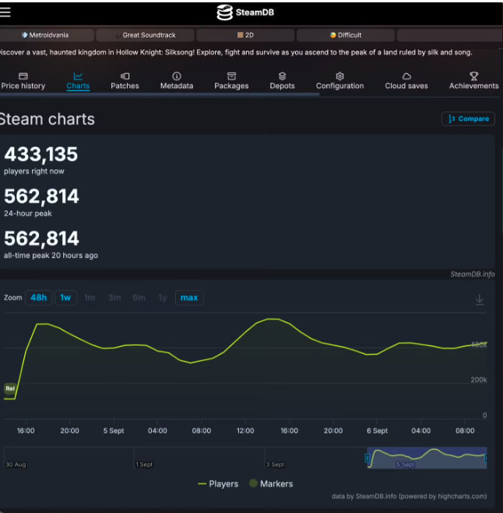Click the chart download icon
503x513 pixels.
click(x=480, y=299)
